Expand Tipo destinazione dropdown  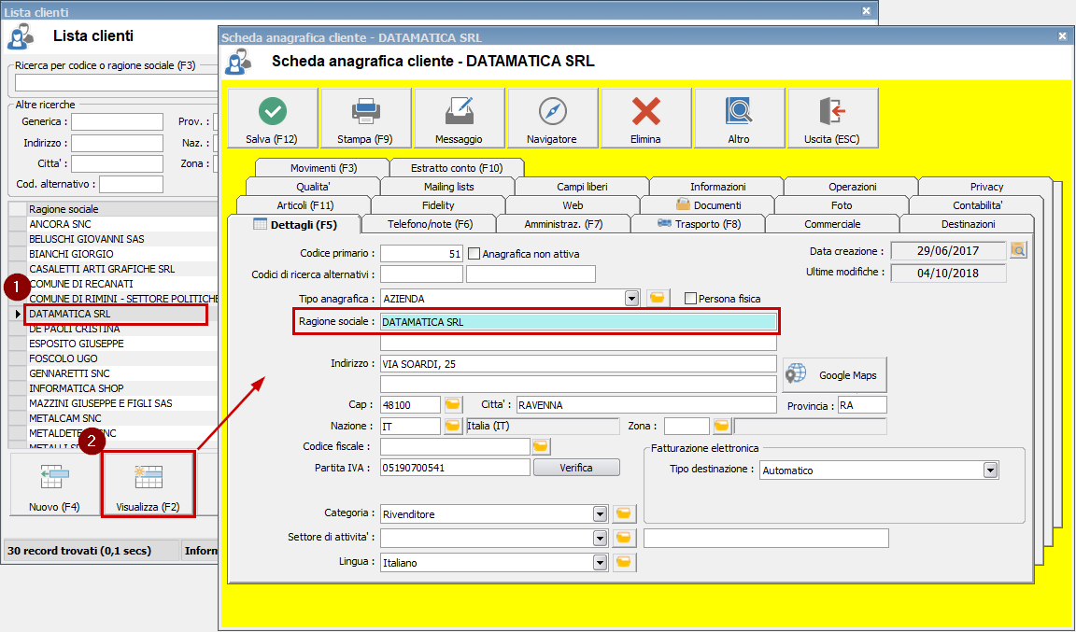point(990,470)
